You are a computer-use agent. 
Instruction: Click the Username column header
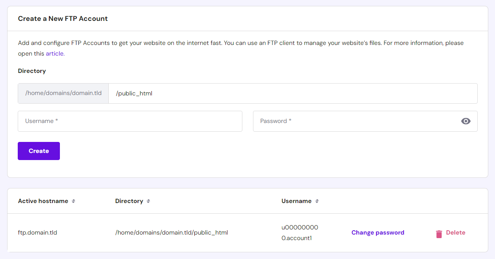(x=296, y=201)
